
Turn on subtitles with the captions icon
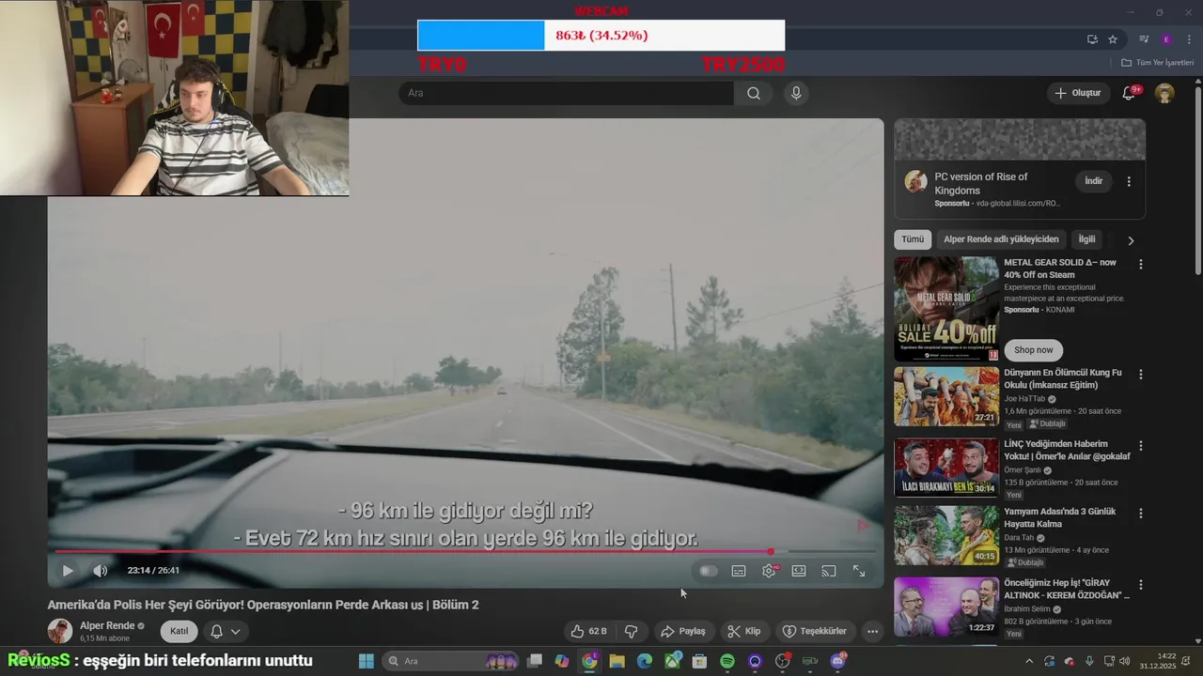pos(739,571)
